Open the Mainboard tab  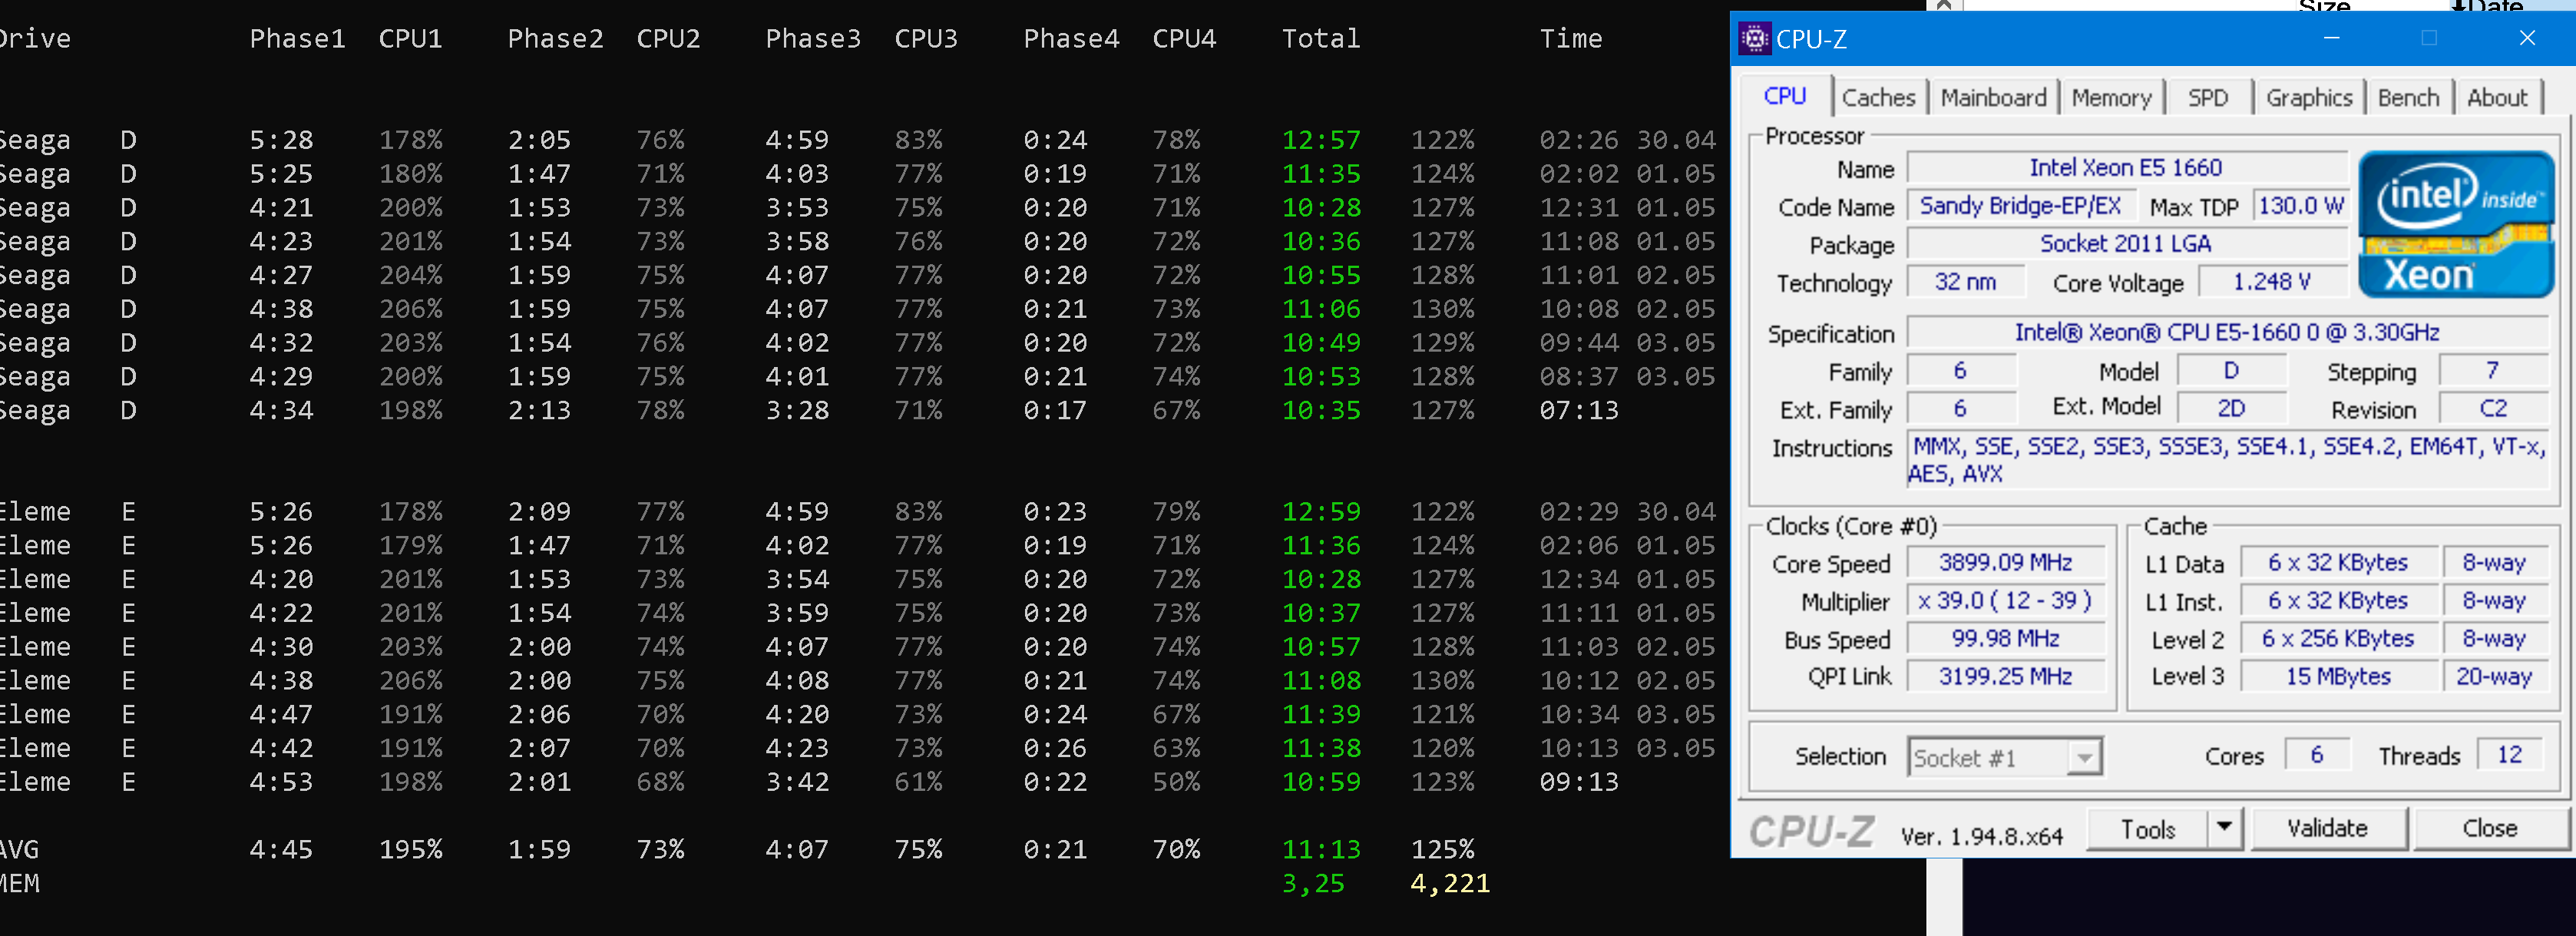click(x=1993, y=97)
